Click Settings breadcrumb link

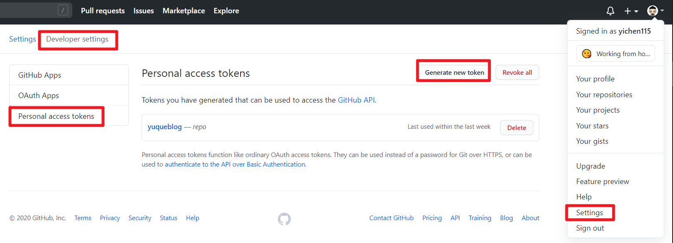point(22,39)
